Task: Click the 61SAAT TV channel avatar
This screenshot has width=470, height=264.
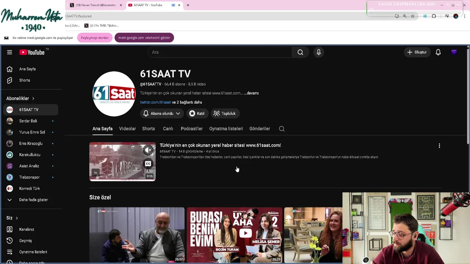Action: point(114,94)
